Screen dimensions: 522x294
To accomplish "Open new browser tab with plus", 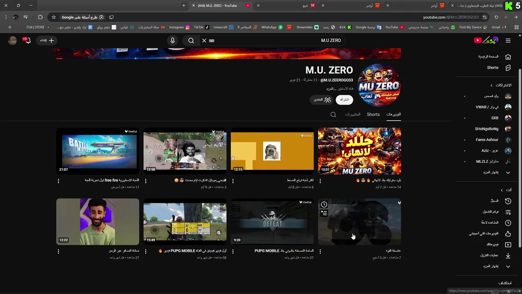I will (x=184, y=5).
